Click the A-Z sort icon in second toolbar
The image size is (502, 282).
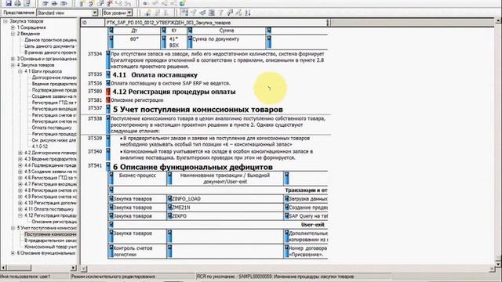(248, 13)
